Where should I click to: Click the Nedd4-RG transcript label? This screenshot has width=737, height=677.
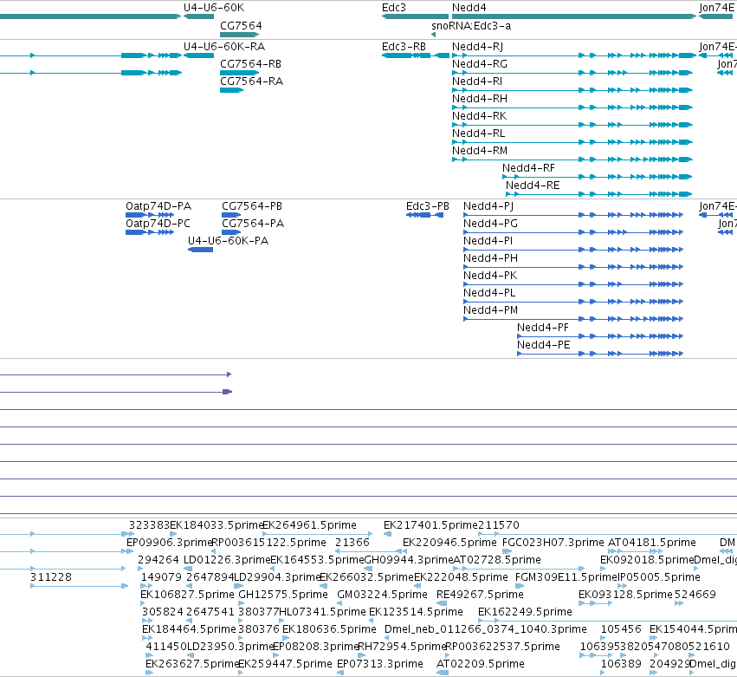(x=480, y=63)
